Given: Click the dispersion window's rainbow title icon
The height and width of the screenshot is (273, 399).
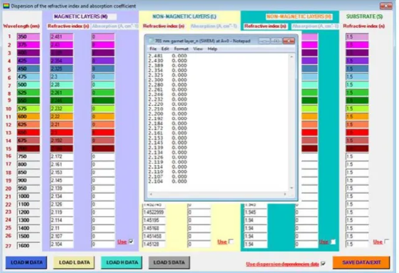Looking at the screenshot, I should click(6, 6).
